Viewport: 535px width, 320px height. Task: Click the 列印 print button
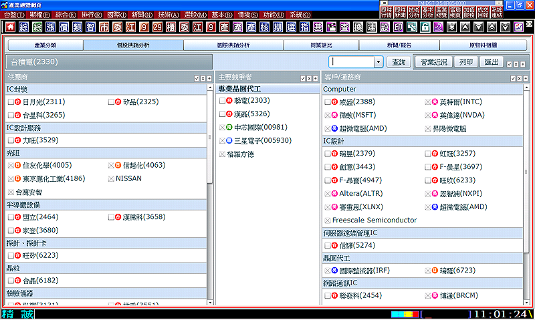[x=466, y=62]
